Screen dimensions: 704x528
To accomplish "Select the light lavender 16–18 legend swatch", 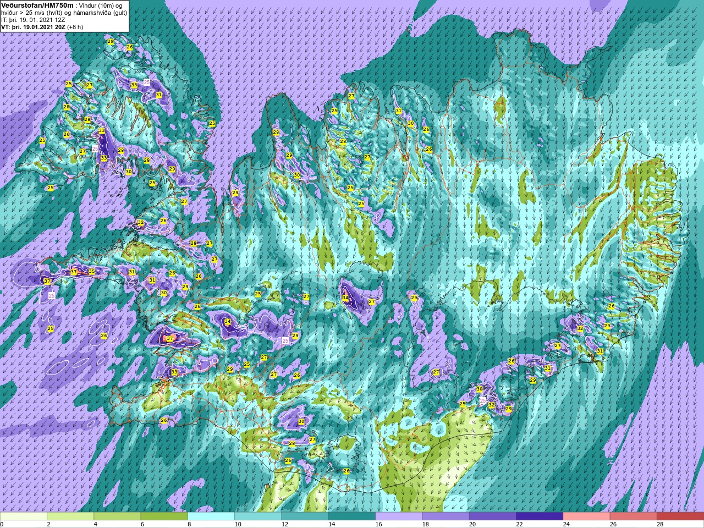I will (399, 516).
